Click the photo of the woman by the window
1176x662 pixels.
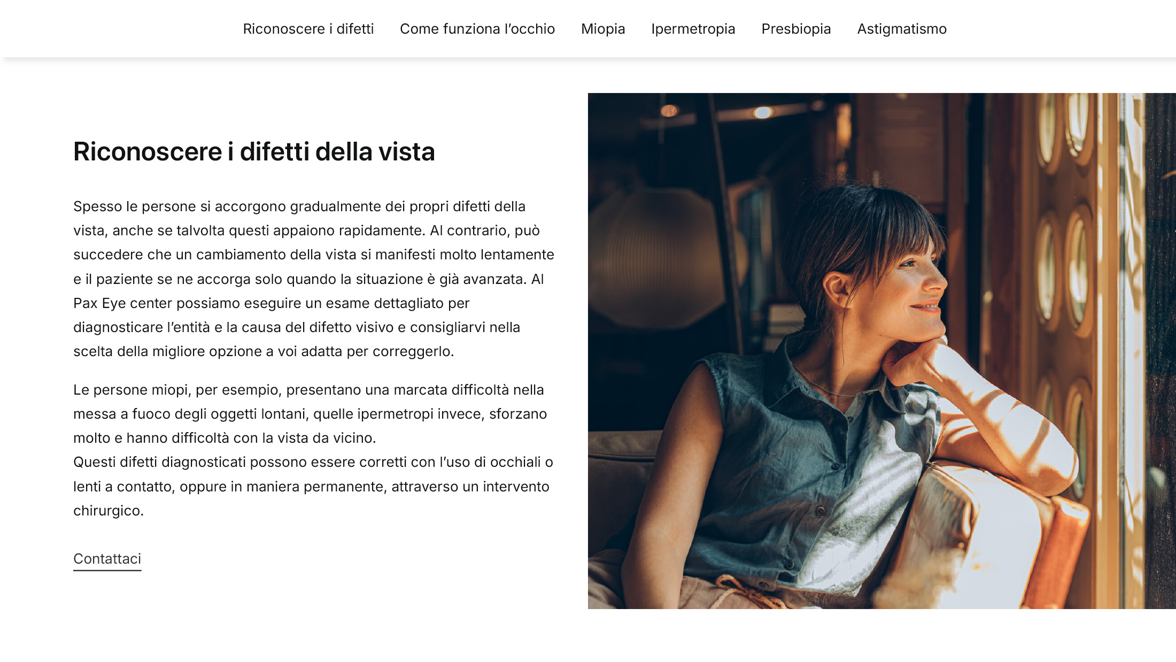882,351
